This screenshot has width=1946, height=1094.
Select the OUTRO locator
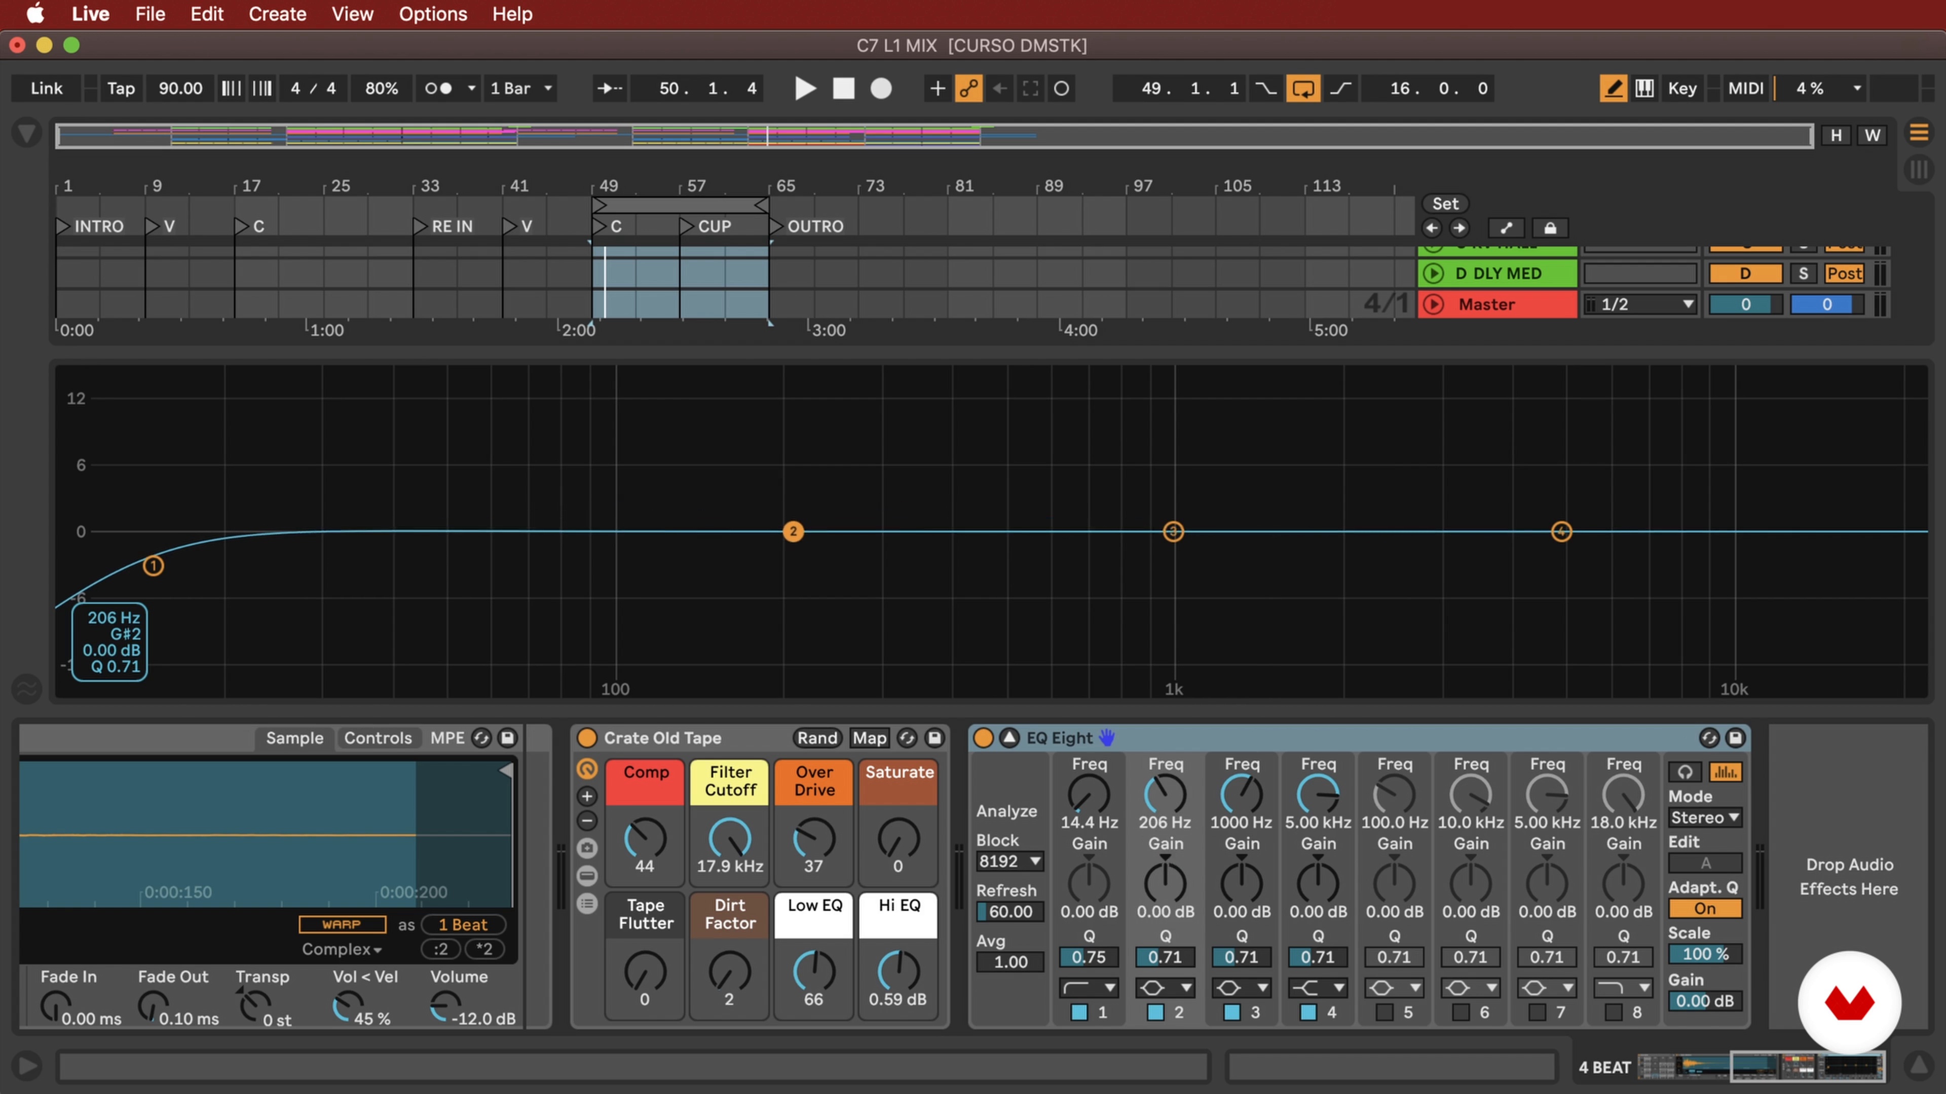click(807, 226)
